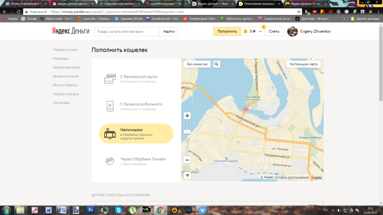Bookmark the page with star icon
The height and width of the screenshot is (215, 383).
[x=299, y=12]
